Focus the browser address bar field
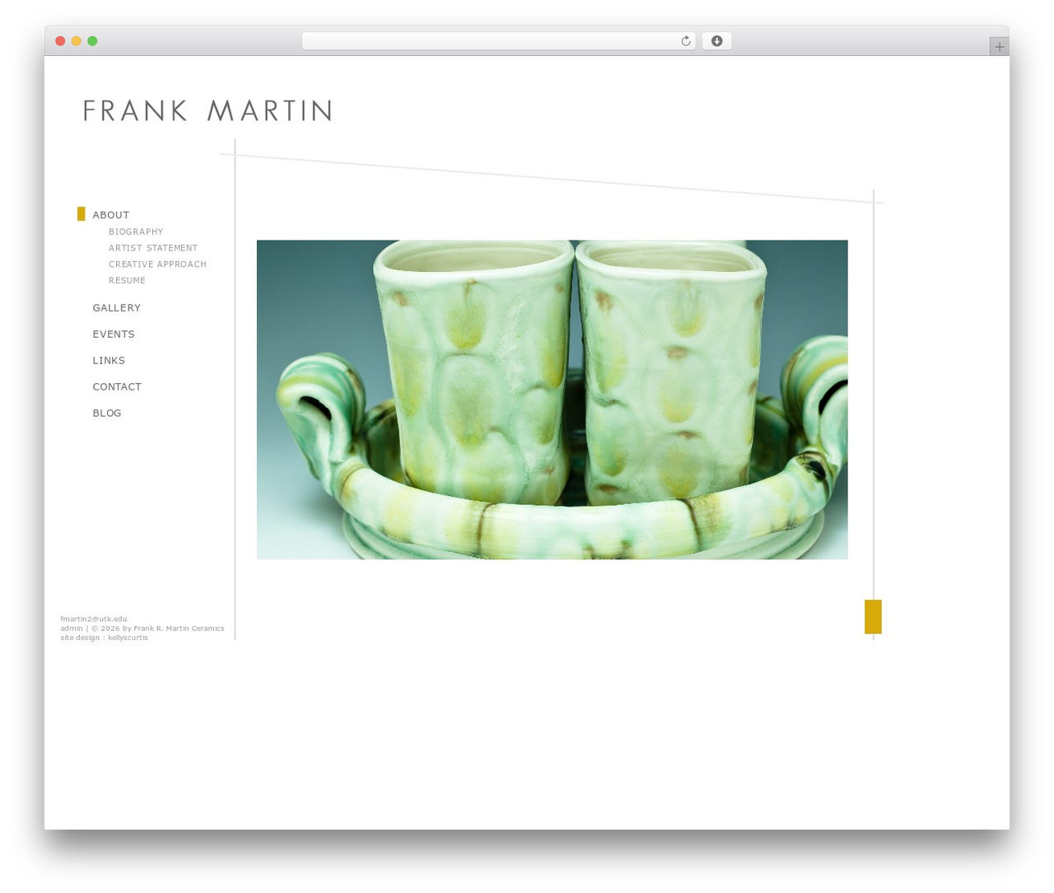The height and width of the screenshot is (893, 1054). (x=498, y=41)
